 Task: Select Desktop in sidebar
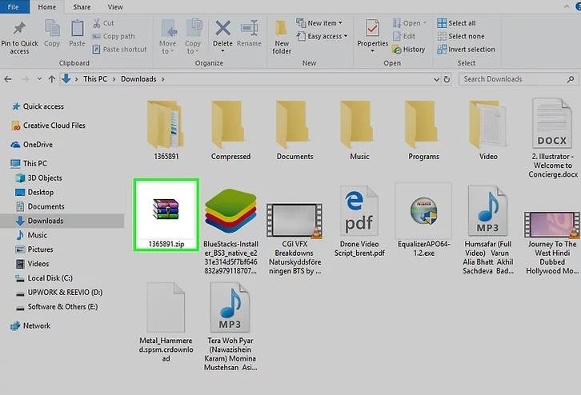coord(34,193)
